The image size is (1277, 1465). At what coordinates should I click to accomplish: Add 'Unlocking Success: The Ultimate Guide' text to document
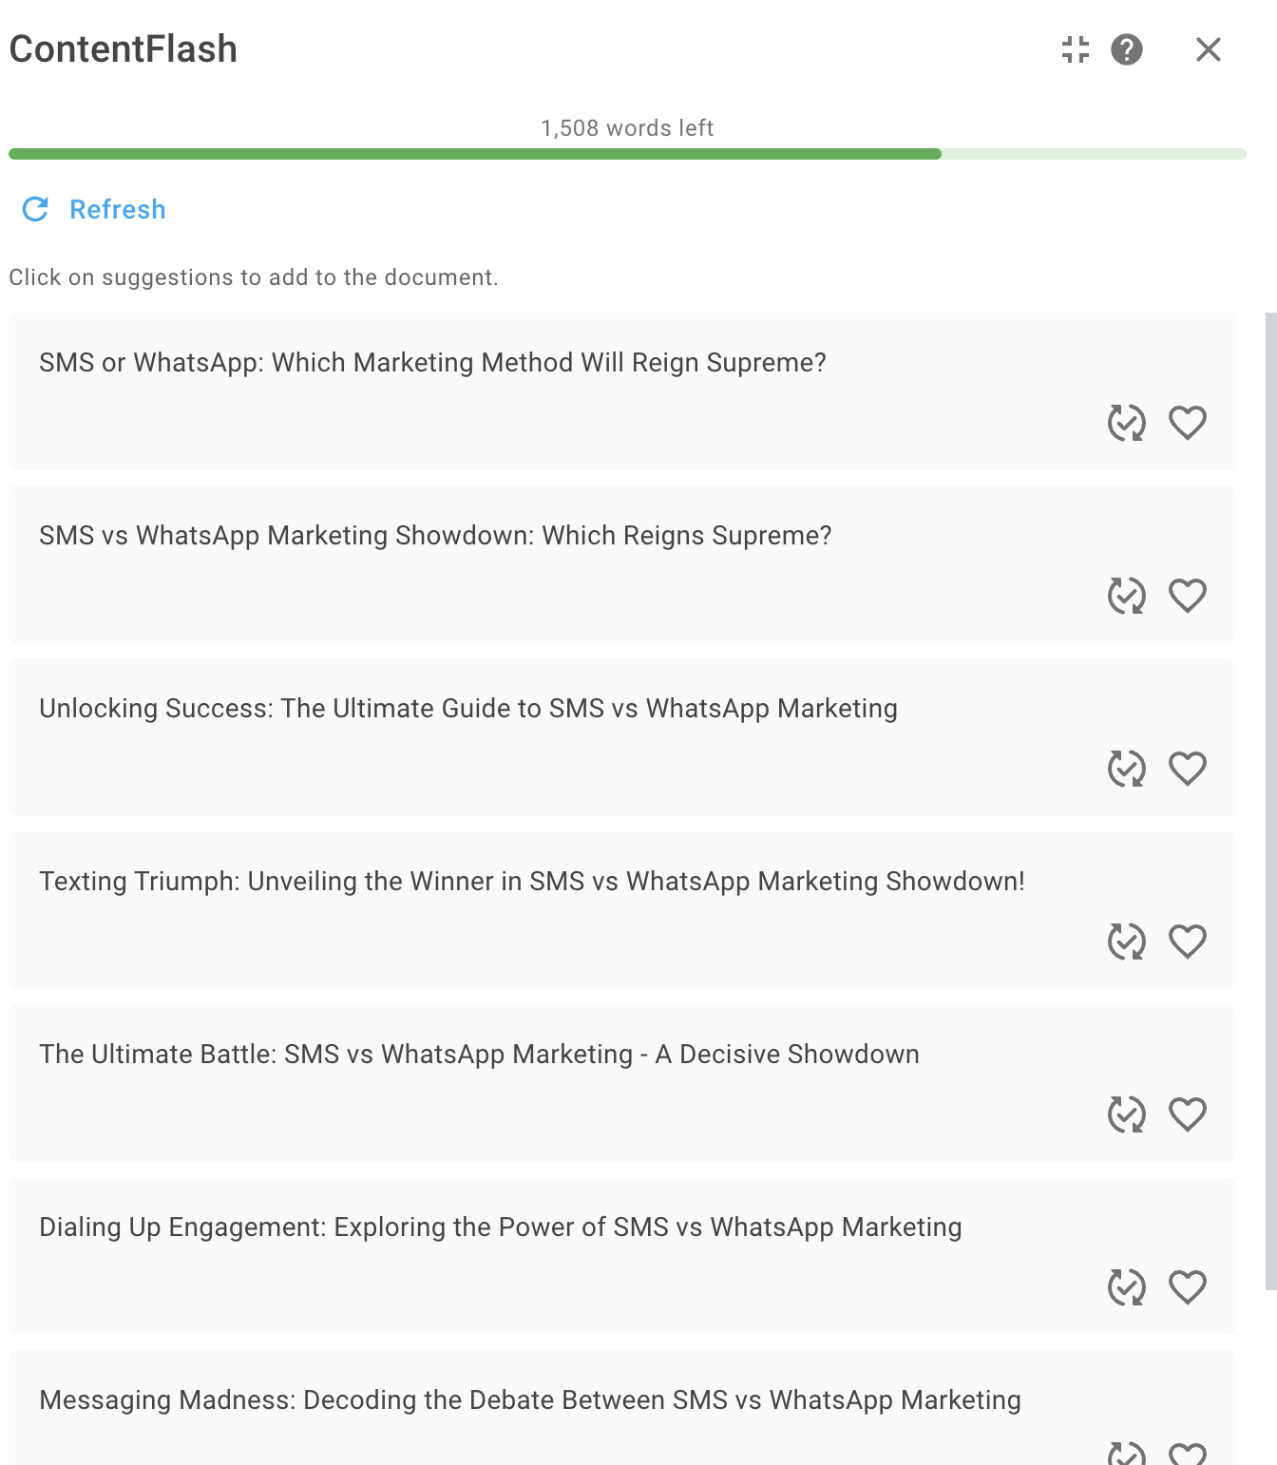[x=468, y=709]
